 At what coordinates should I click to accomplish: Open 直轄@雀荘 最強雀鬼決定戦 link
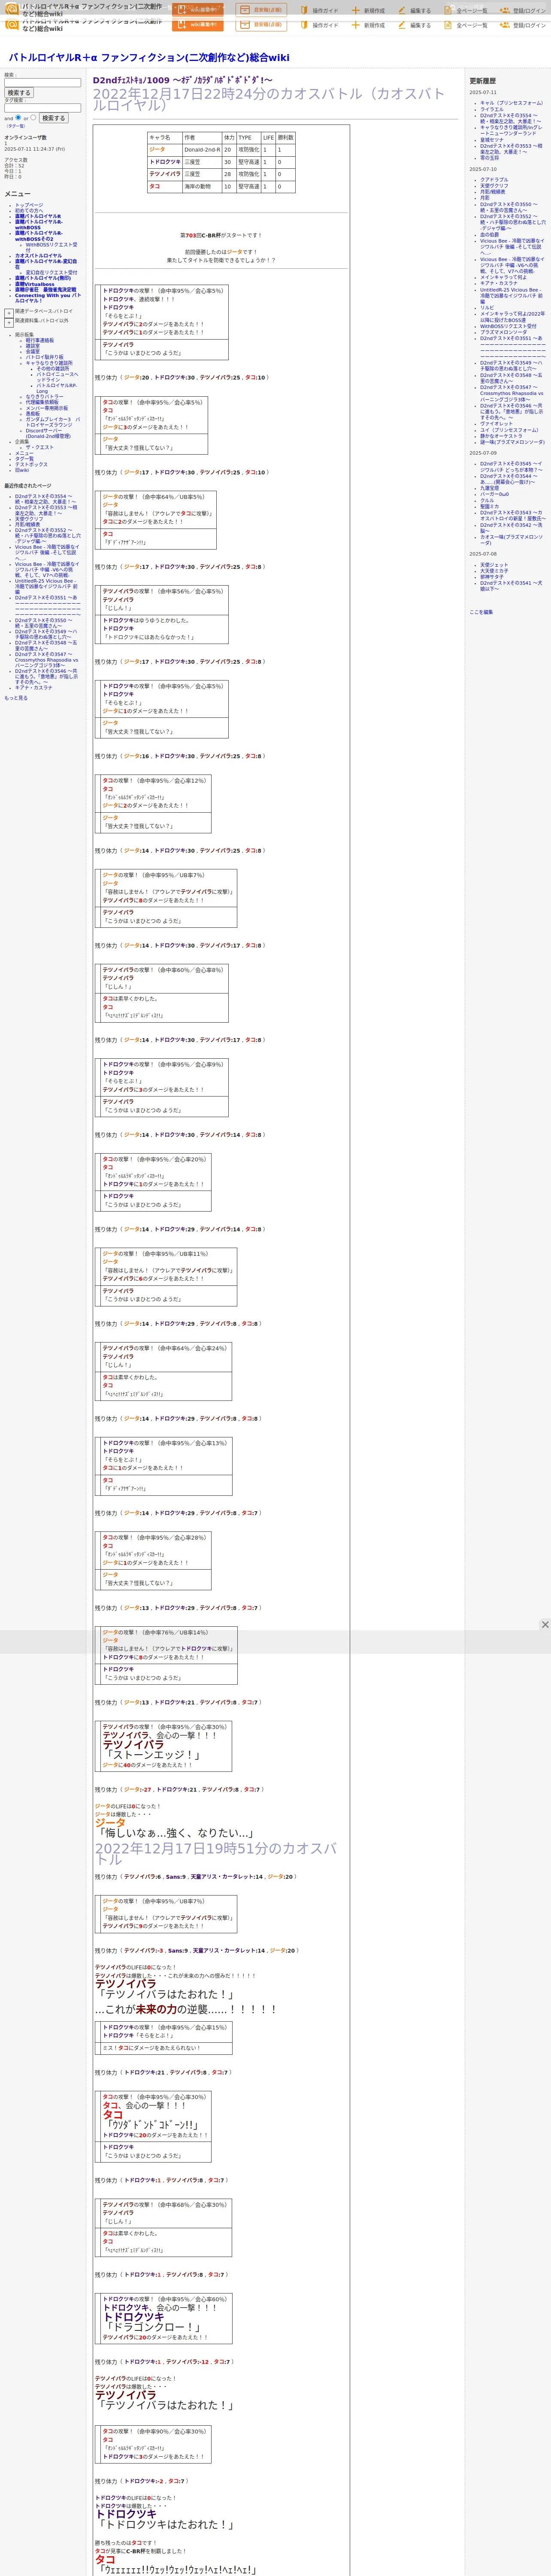pyautogui.click(x=45, y=290)
